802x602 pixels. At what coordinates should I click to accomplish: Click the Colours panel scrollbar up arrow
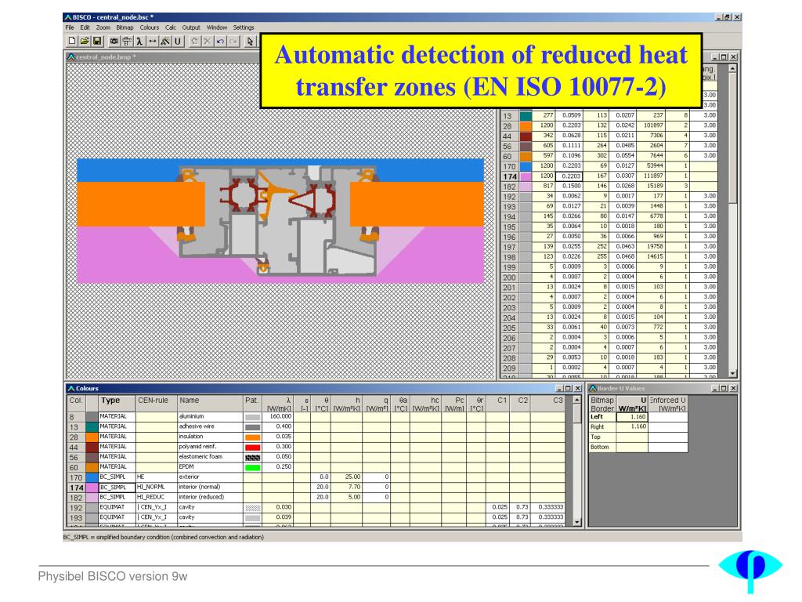[x=577, y=400]
